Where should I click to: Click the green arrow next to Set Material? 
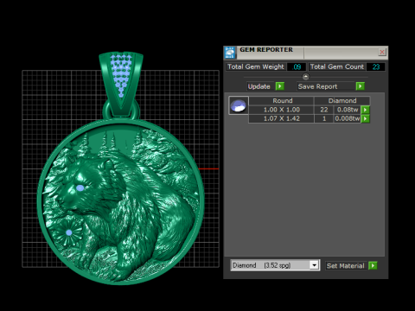(373, 265)
